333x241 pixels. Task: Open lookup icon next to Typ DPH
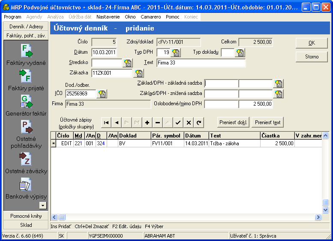(x=176, y=52)
